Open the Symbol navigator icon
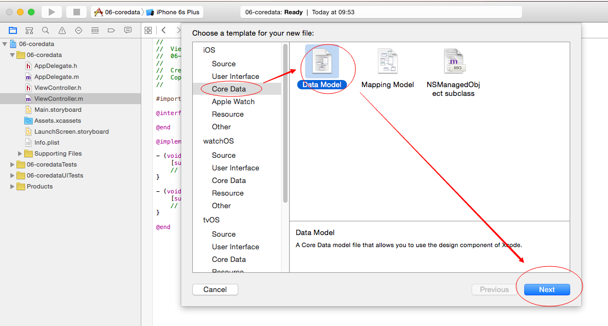Viewport: 608px width, 326px height. coord(29,30)
